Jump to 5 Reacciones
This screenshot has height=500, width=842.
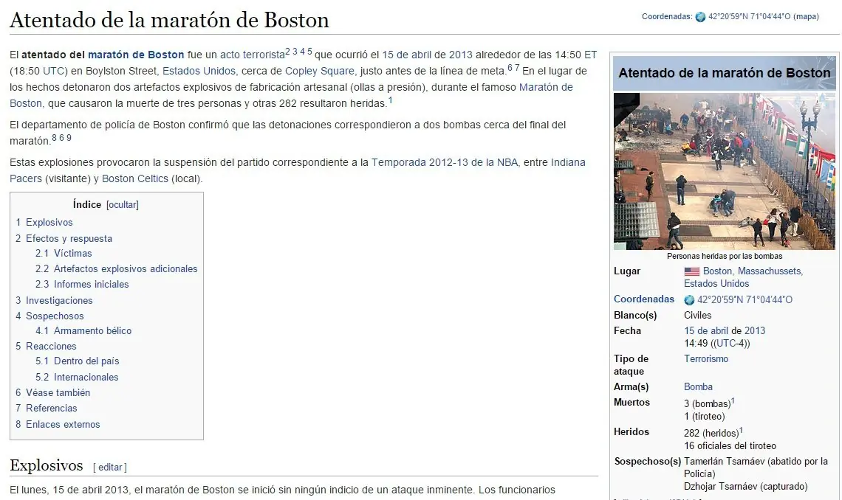click(46, 346)
